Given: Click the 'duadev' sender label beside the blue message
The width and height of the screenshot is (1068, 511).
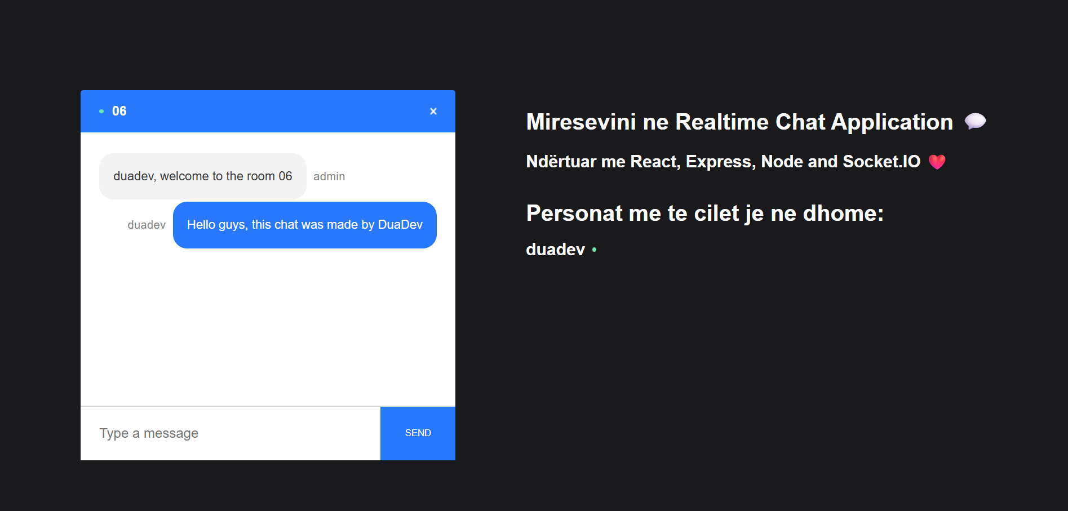Looking at the screenshot, I should click(147, 225).
